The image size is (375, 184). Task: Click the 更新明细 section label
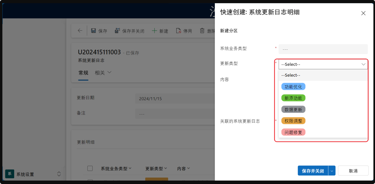[86, 142]
